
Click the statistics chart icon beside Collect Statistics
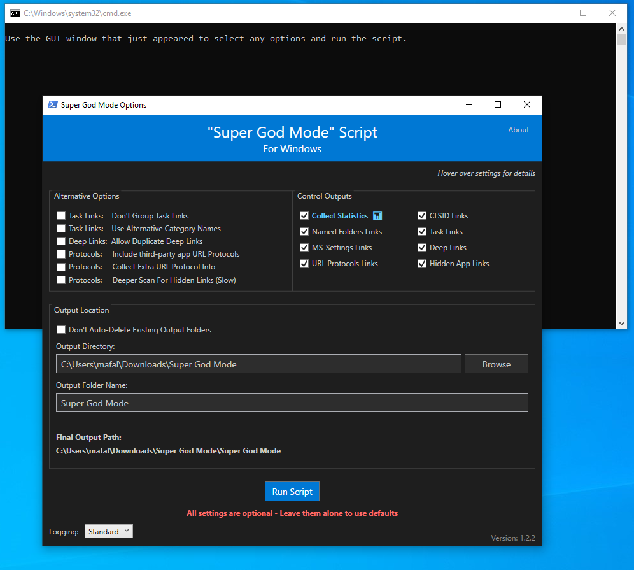pos(377,216)
